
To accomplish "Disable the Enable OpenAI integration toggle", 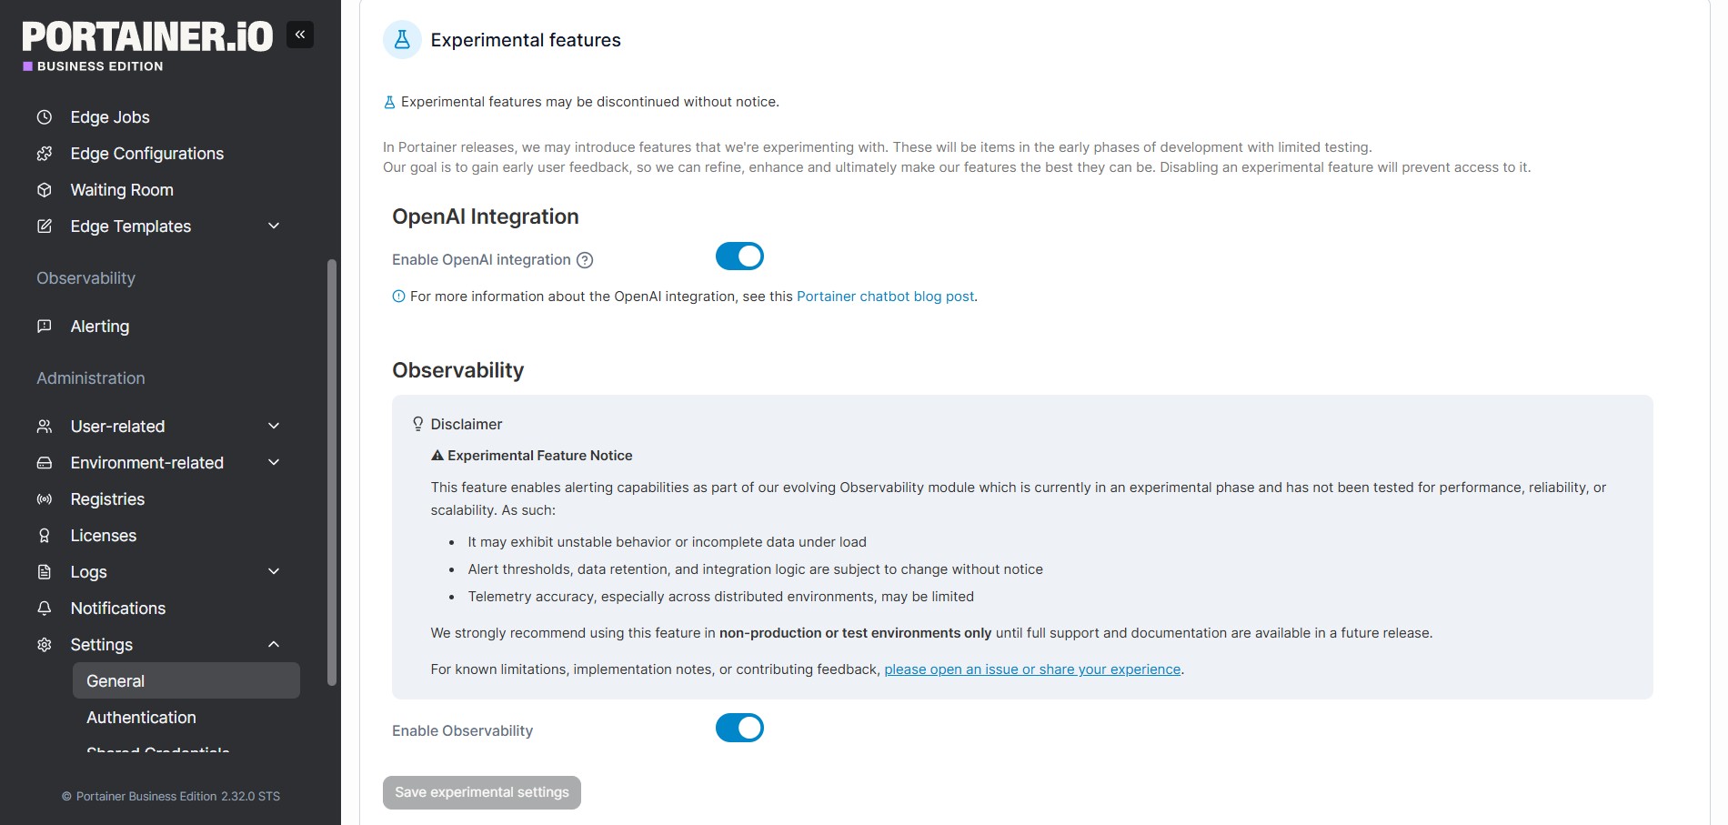I will (x=739, y=257).
